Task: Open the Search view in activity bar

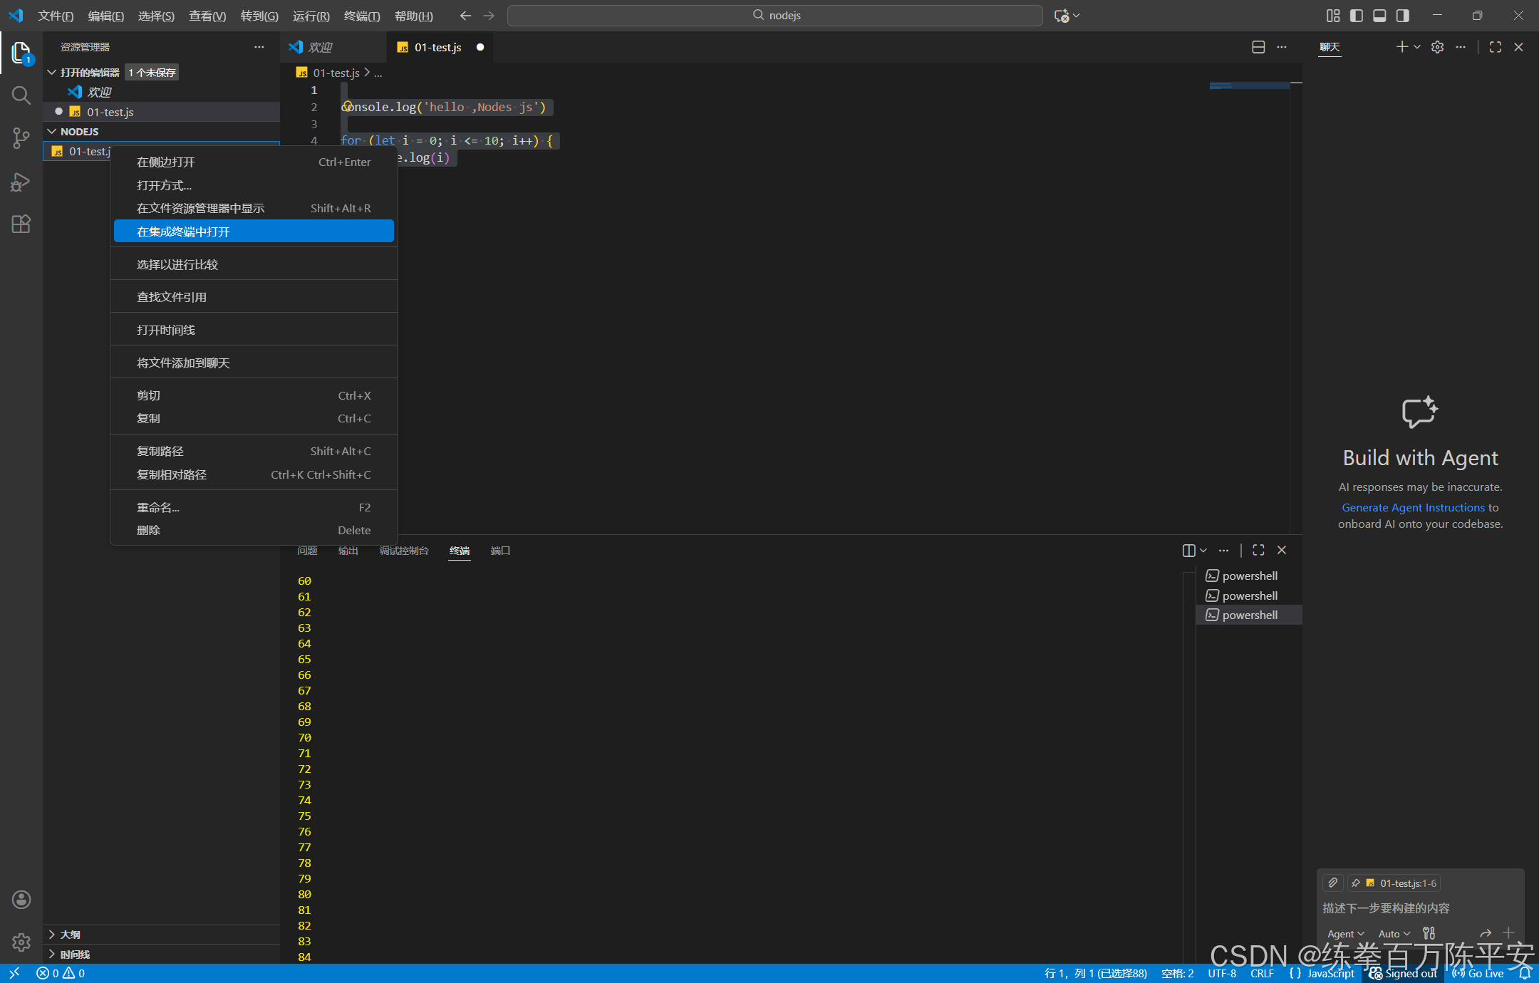Action: pyautogui.click(x=21, y=95)
